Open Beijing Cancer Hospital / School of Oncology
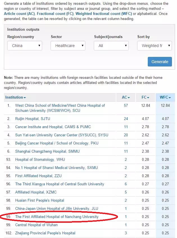 pos(57,143)
